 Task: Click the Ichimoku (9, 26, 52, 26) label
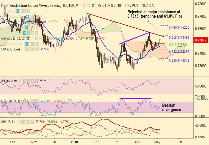coord(16,39)
